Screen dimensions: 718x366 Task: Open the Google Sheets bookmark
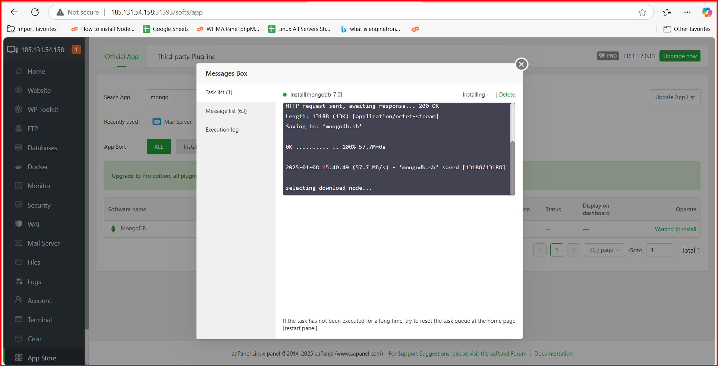(166, 29)
